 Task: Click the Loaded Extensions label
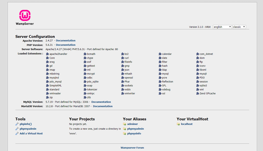(30, 54)
